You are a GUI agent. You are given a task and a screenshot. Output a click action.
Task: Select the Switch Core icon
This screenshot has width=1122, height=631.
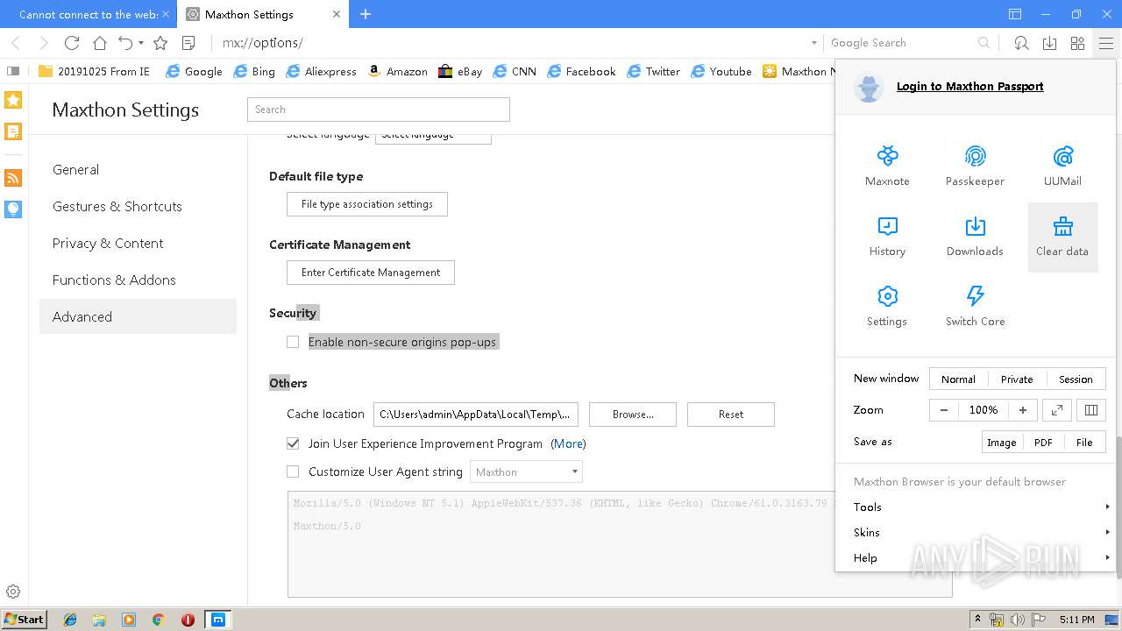975,307
